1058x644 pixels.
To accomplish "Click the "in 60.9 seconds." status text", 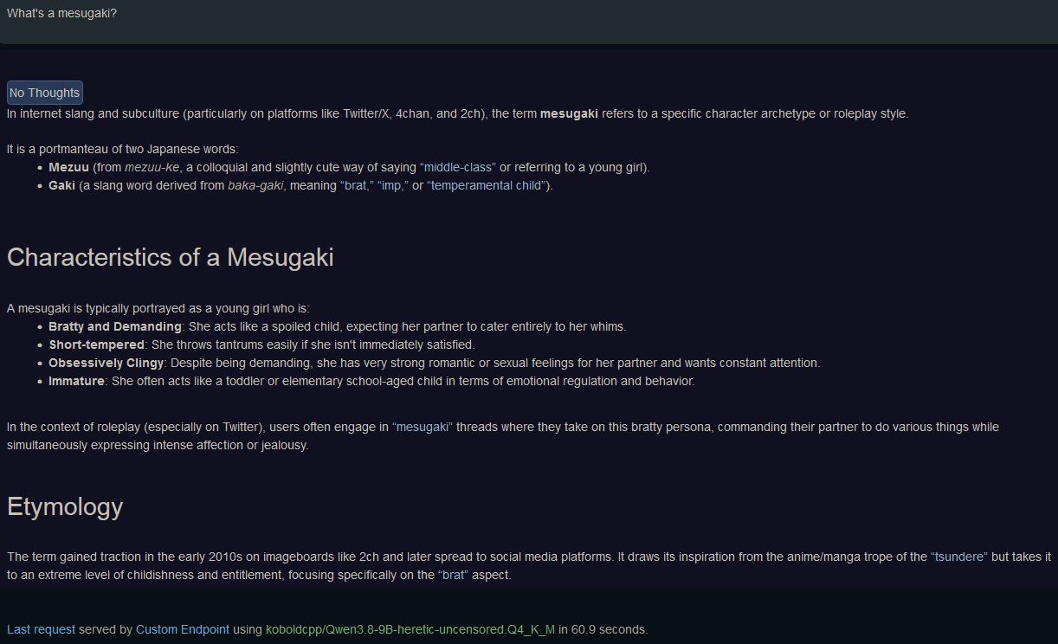I will (x=603, y=629).
